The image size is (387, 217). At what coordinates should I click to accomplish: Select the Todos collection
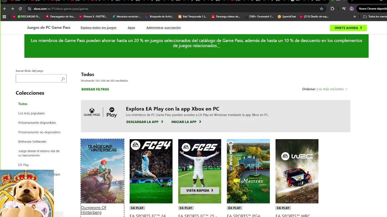pos(23,104)
